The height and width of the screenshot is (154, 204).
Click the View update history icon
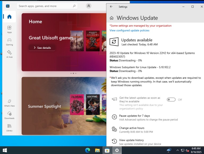114,141
